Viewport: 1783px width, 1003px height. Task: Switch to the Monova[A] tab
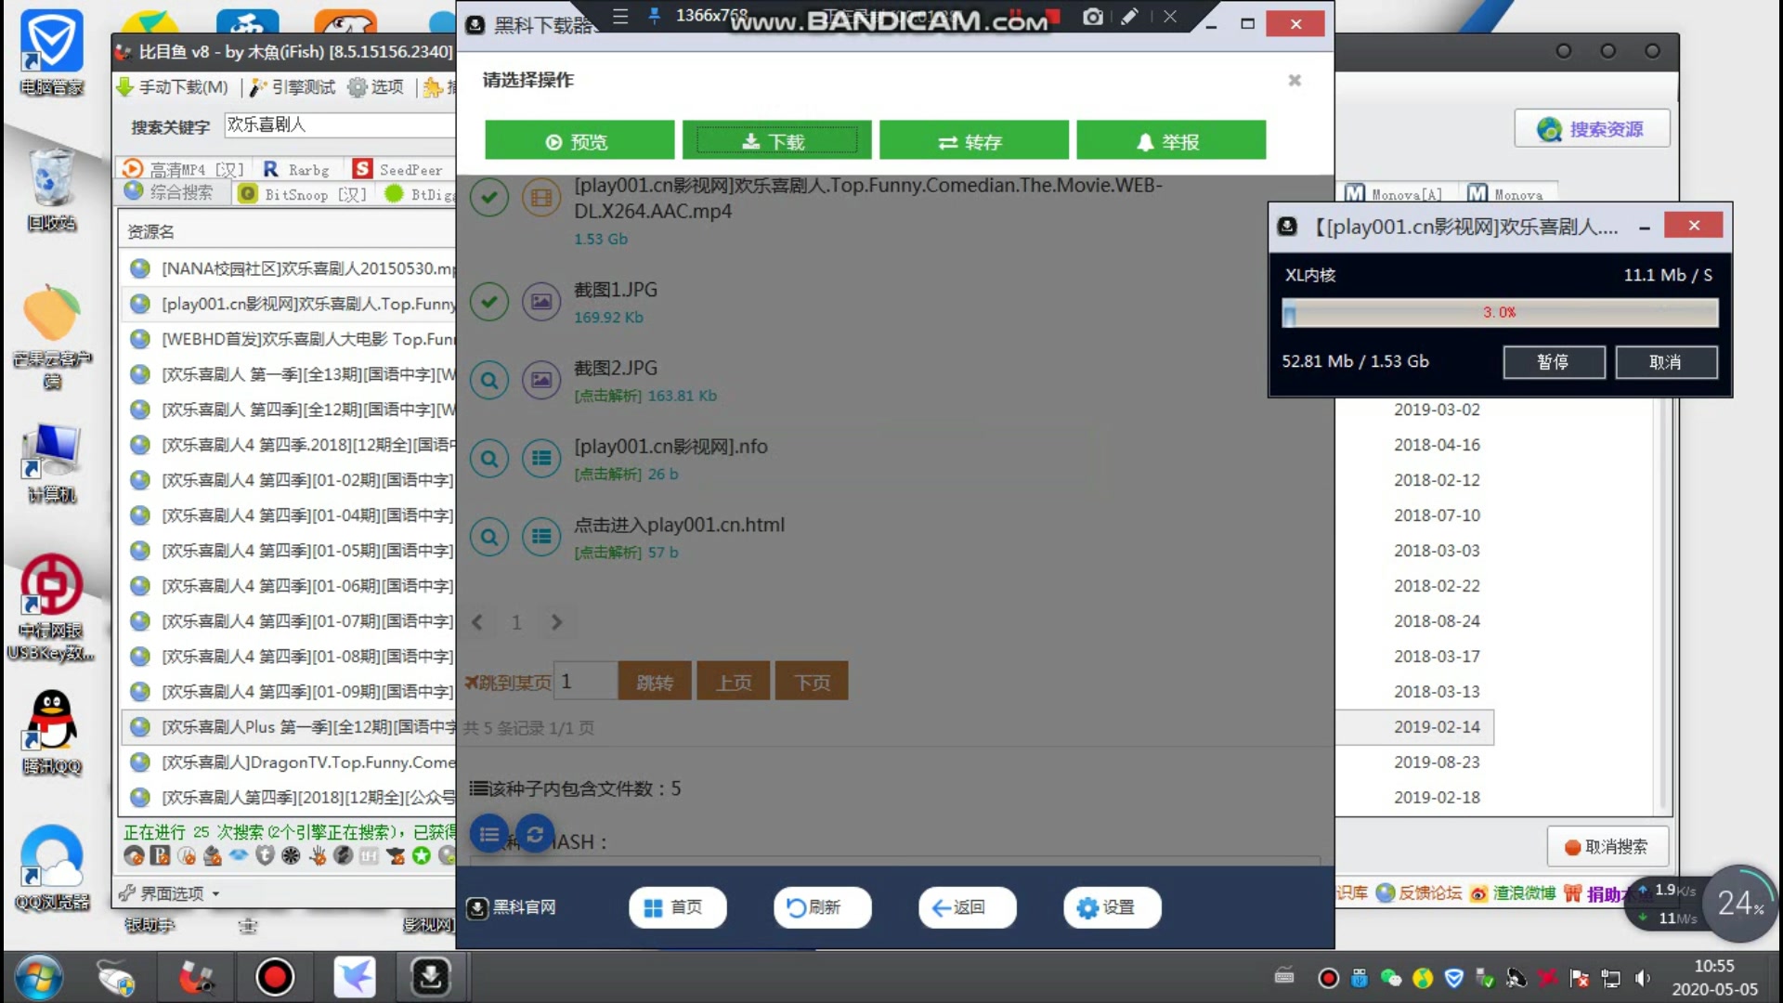[x=1396, y=193]
